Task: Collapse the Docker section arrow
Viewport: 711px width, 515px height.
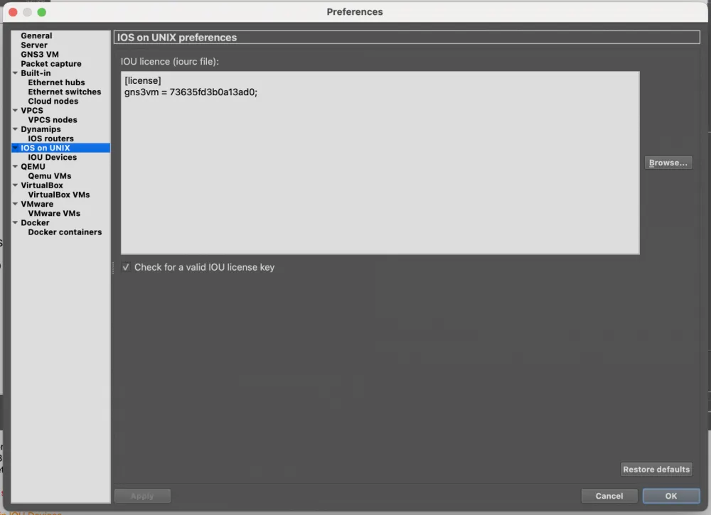Action: tap(15, 223)
